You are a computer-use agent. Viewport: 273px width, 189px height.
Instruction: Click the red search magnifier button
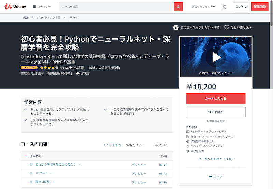coord(178,7)
